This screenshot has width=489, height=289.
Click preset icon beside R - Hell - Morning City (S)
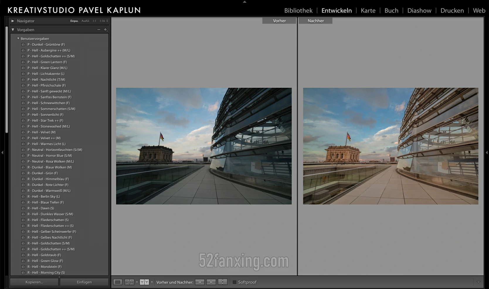coord(23,273)
